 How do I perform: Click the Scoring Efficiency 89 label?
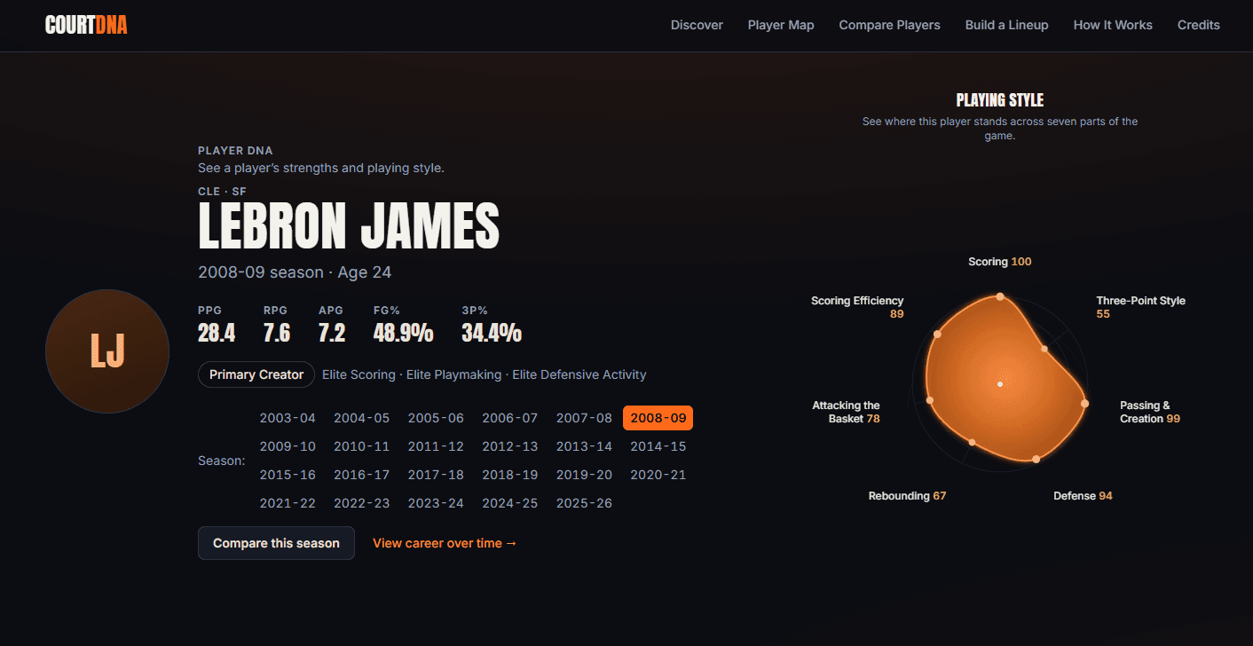coord(857,307)
